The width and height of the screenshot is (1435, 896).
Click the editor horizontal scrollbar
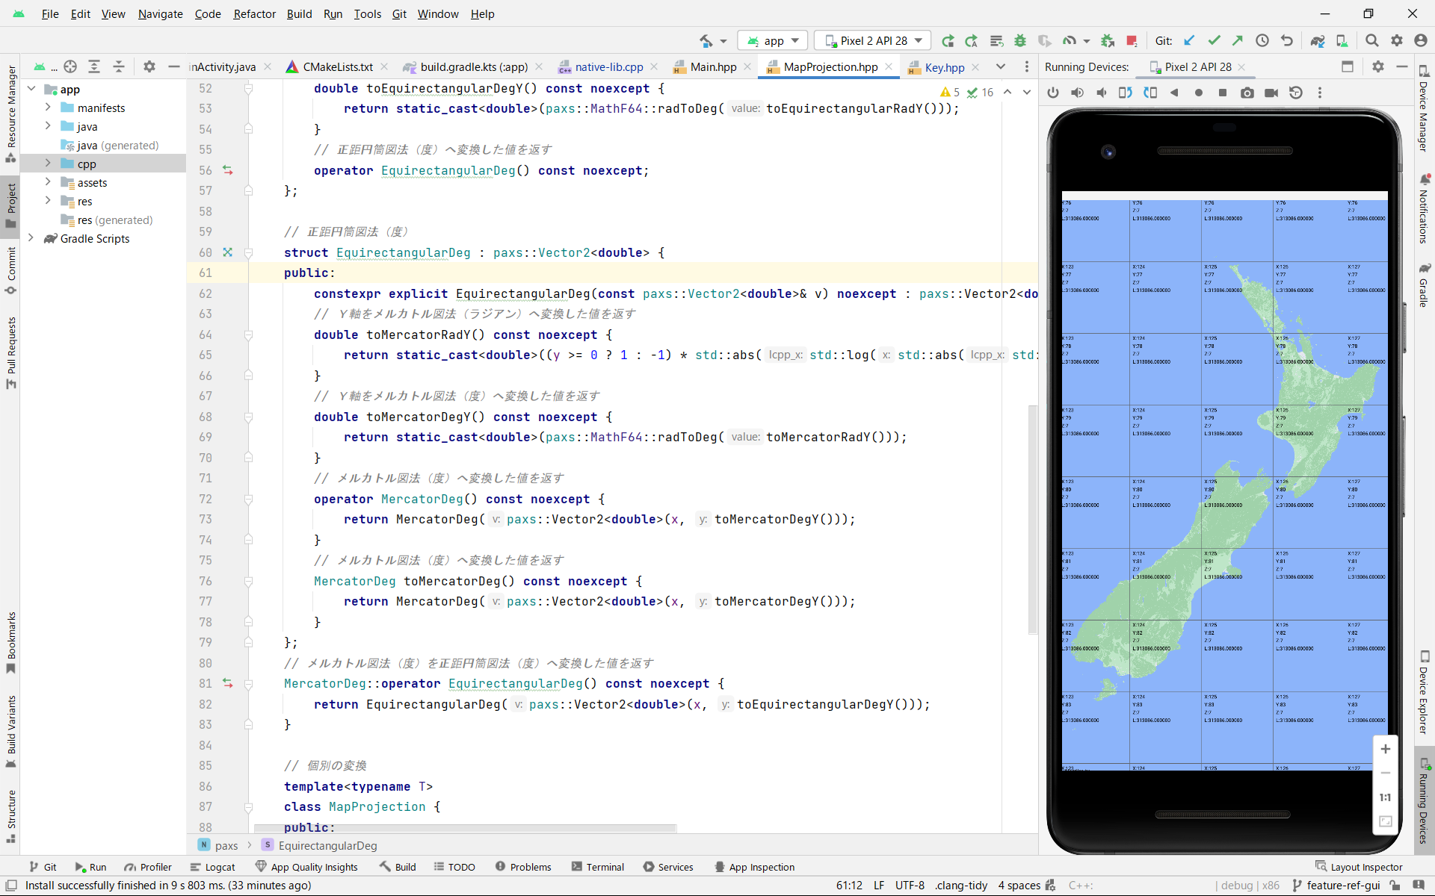[465, 828]
